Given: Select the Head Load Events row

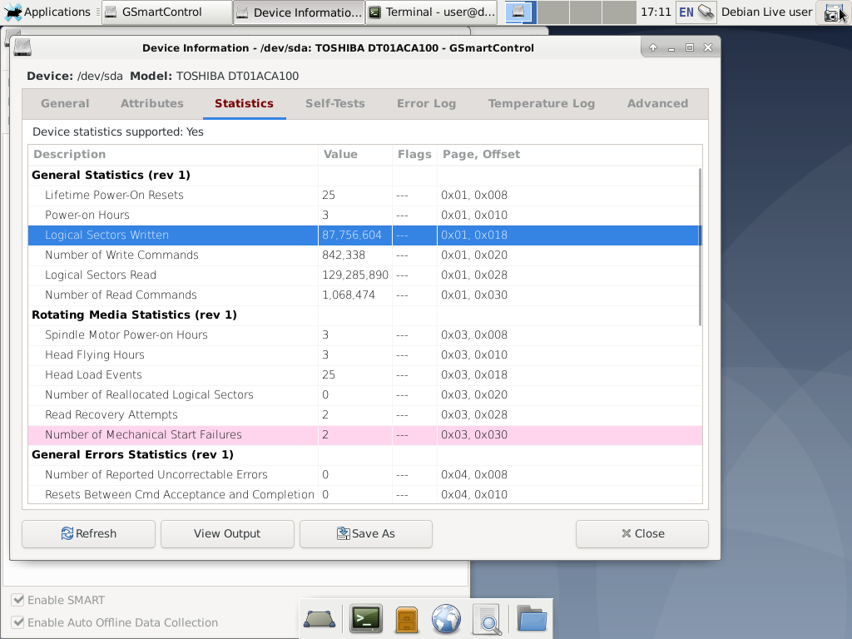Looking at the screenshot, I should (x=365, y=375).
